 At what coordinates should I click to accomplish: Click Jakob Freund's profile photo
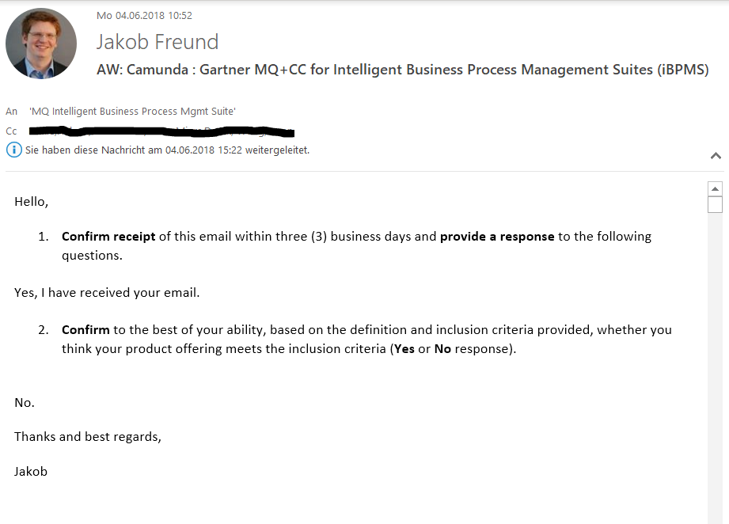click(41, 44)
